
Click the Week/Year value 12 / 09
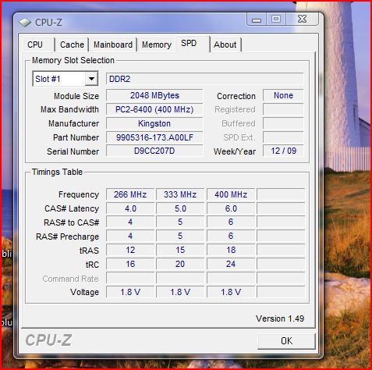coord(283,151)
